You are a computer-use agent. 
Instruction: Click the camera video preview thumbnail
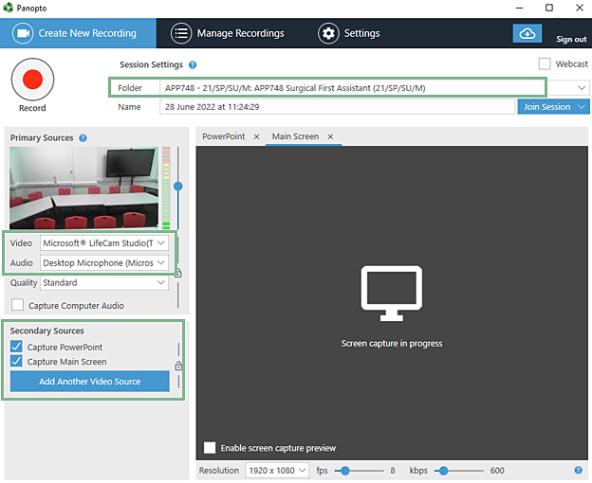(83, 188)
